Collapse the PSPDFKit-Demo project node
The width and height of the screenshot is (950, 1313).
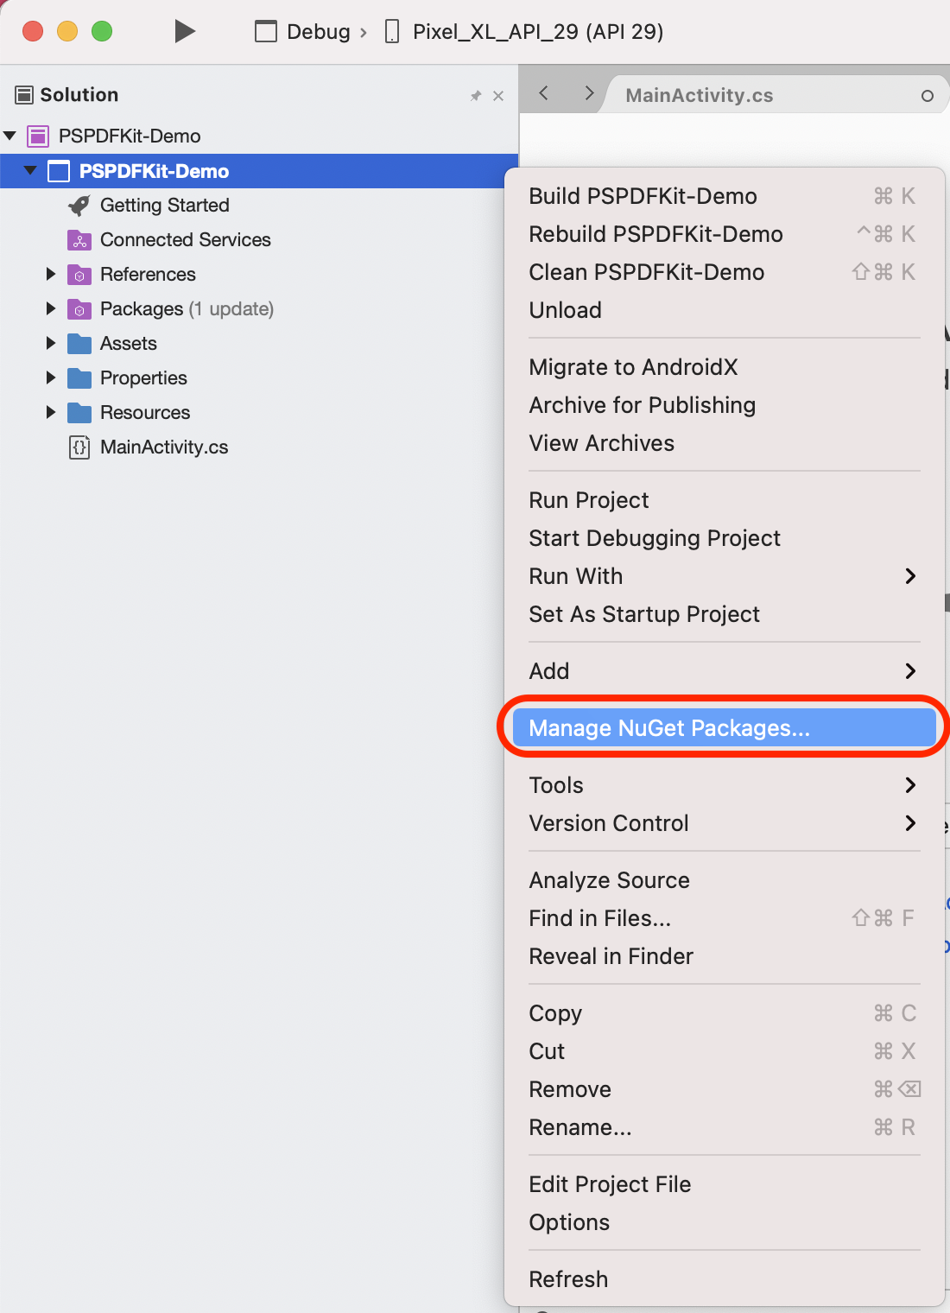point(30,170)
